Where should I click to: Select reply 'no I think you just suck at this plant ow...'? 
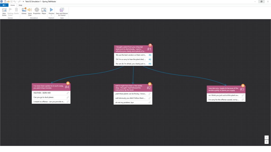tap(226, 95)
